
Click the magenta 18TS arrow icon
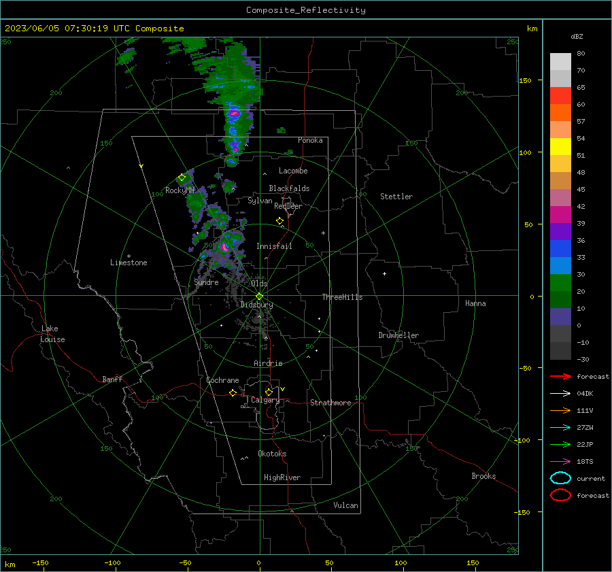point(560,462)
